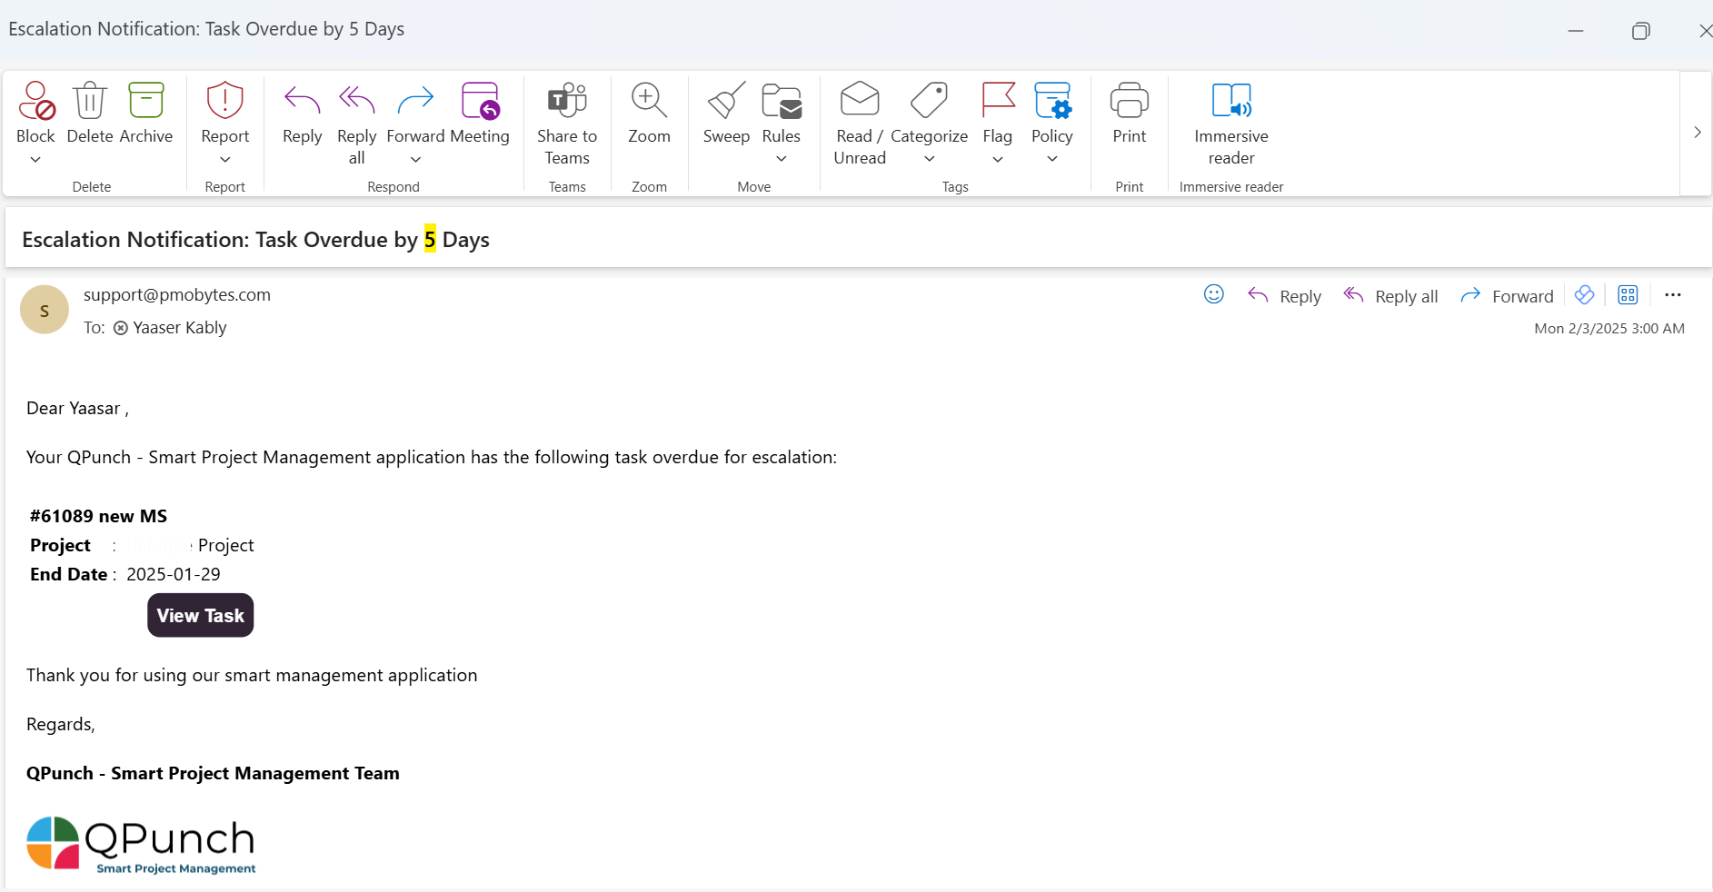
Task: Launch Immersive reader
Action: click(x=1231, y=101)
